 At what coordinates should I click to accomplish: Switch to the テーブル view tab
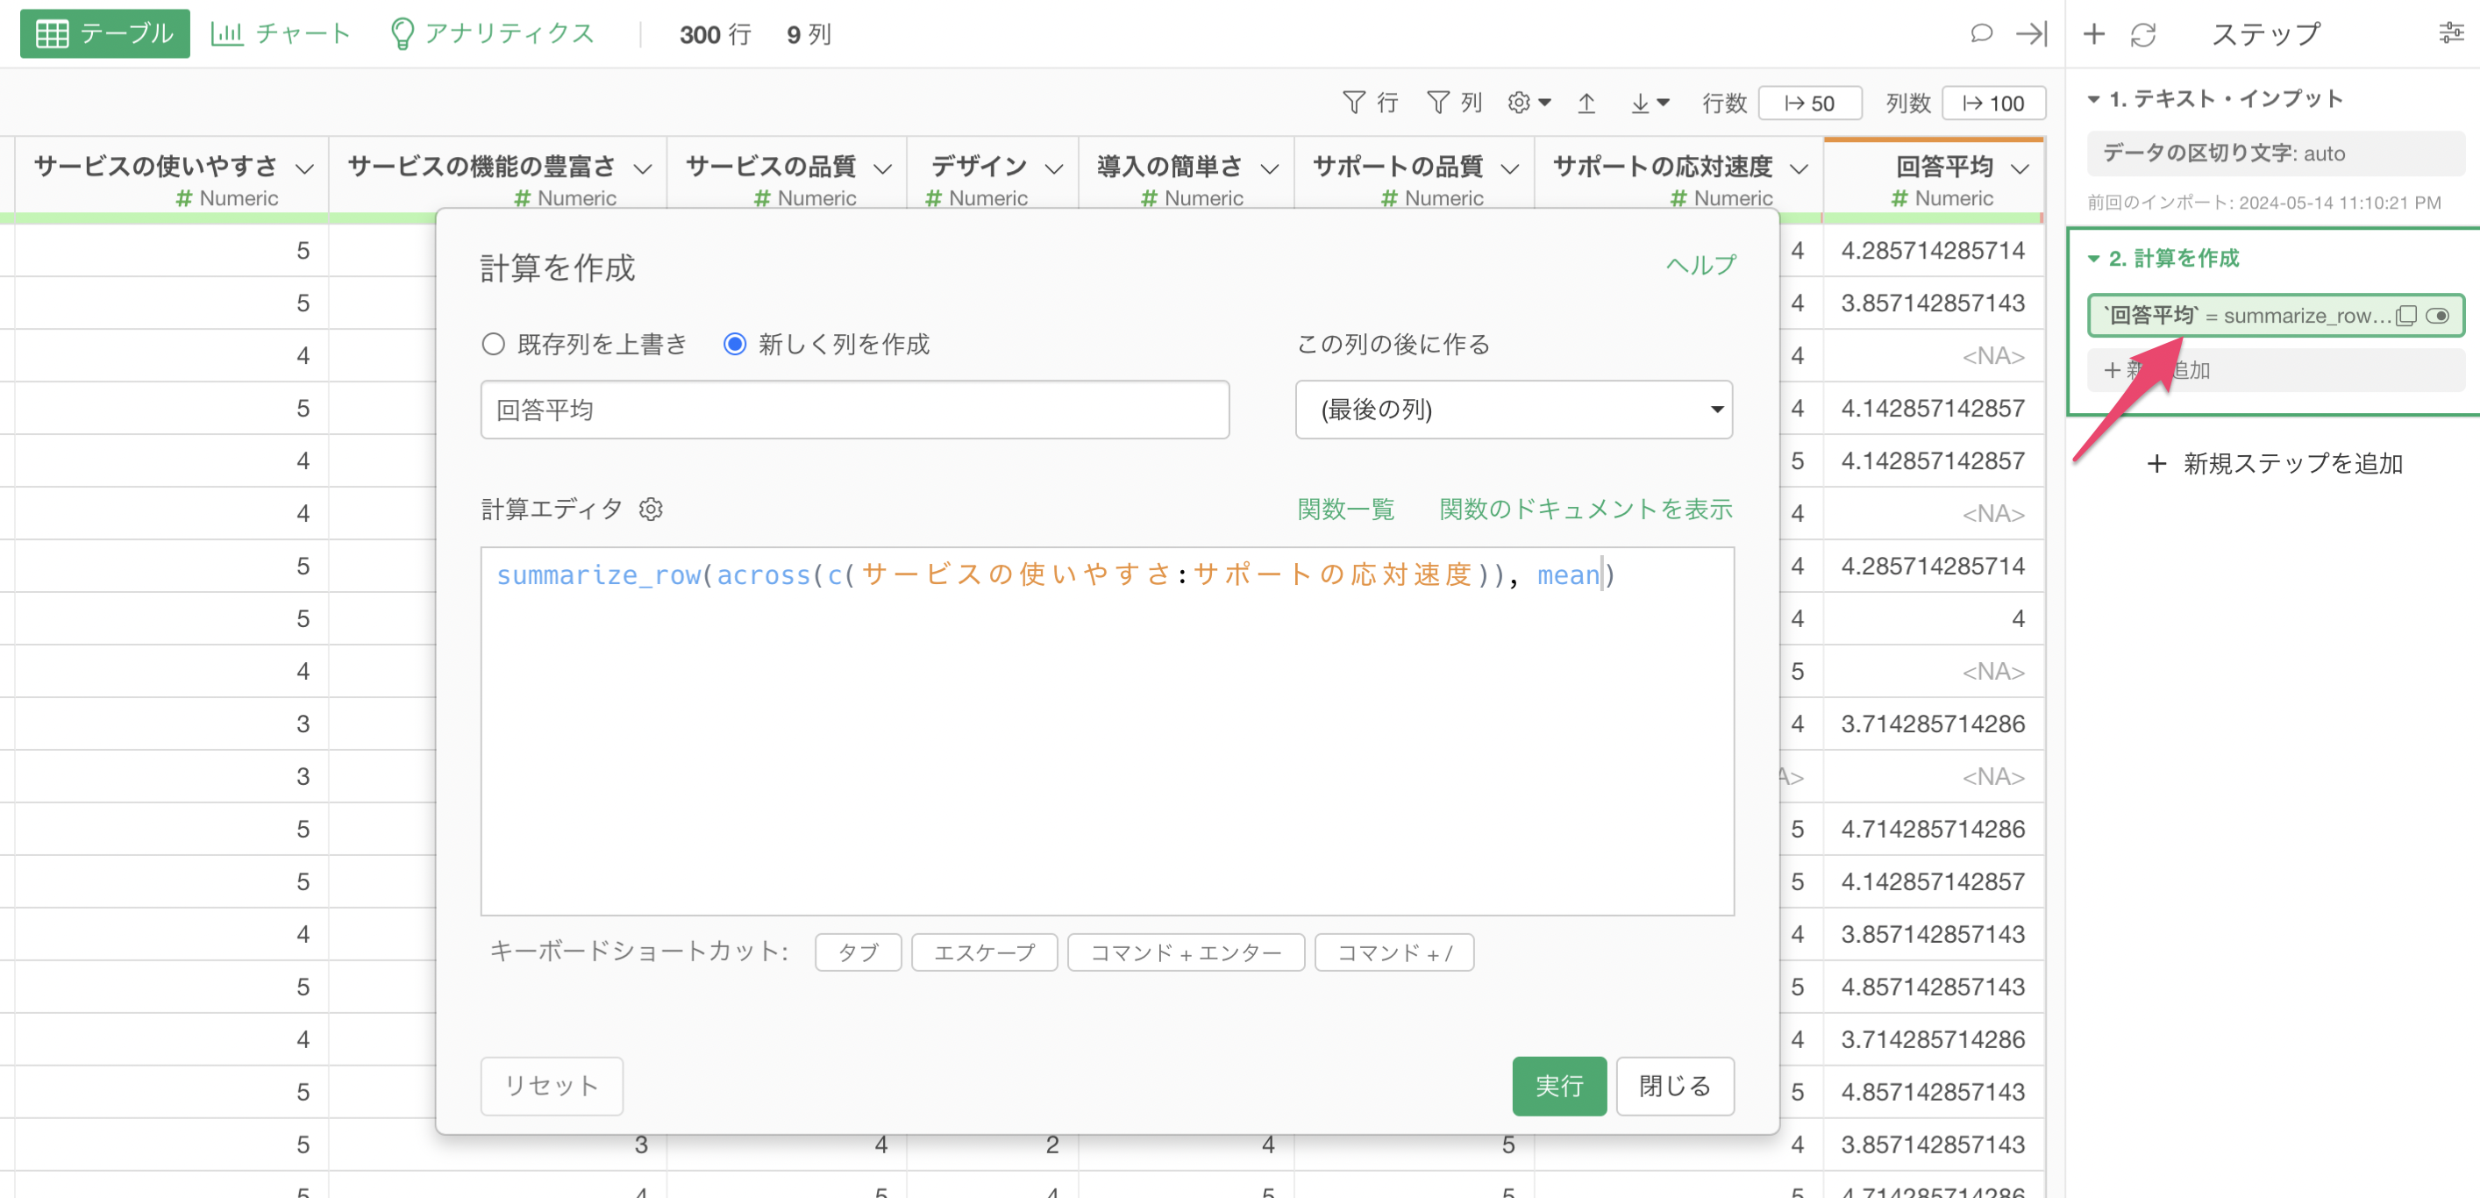click(104, 33)
